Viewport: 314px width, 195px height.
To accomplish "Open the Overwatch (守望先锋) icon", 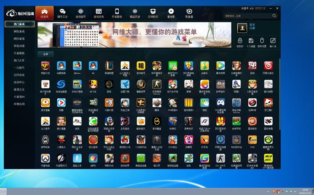I will tap(45, 158).
